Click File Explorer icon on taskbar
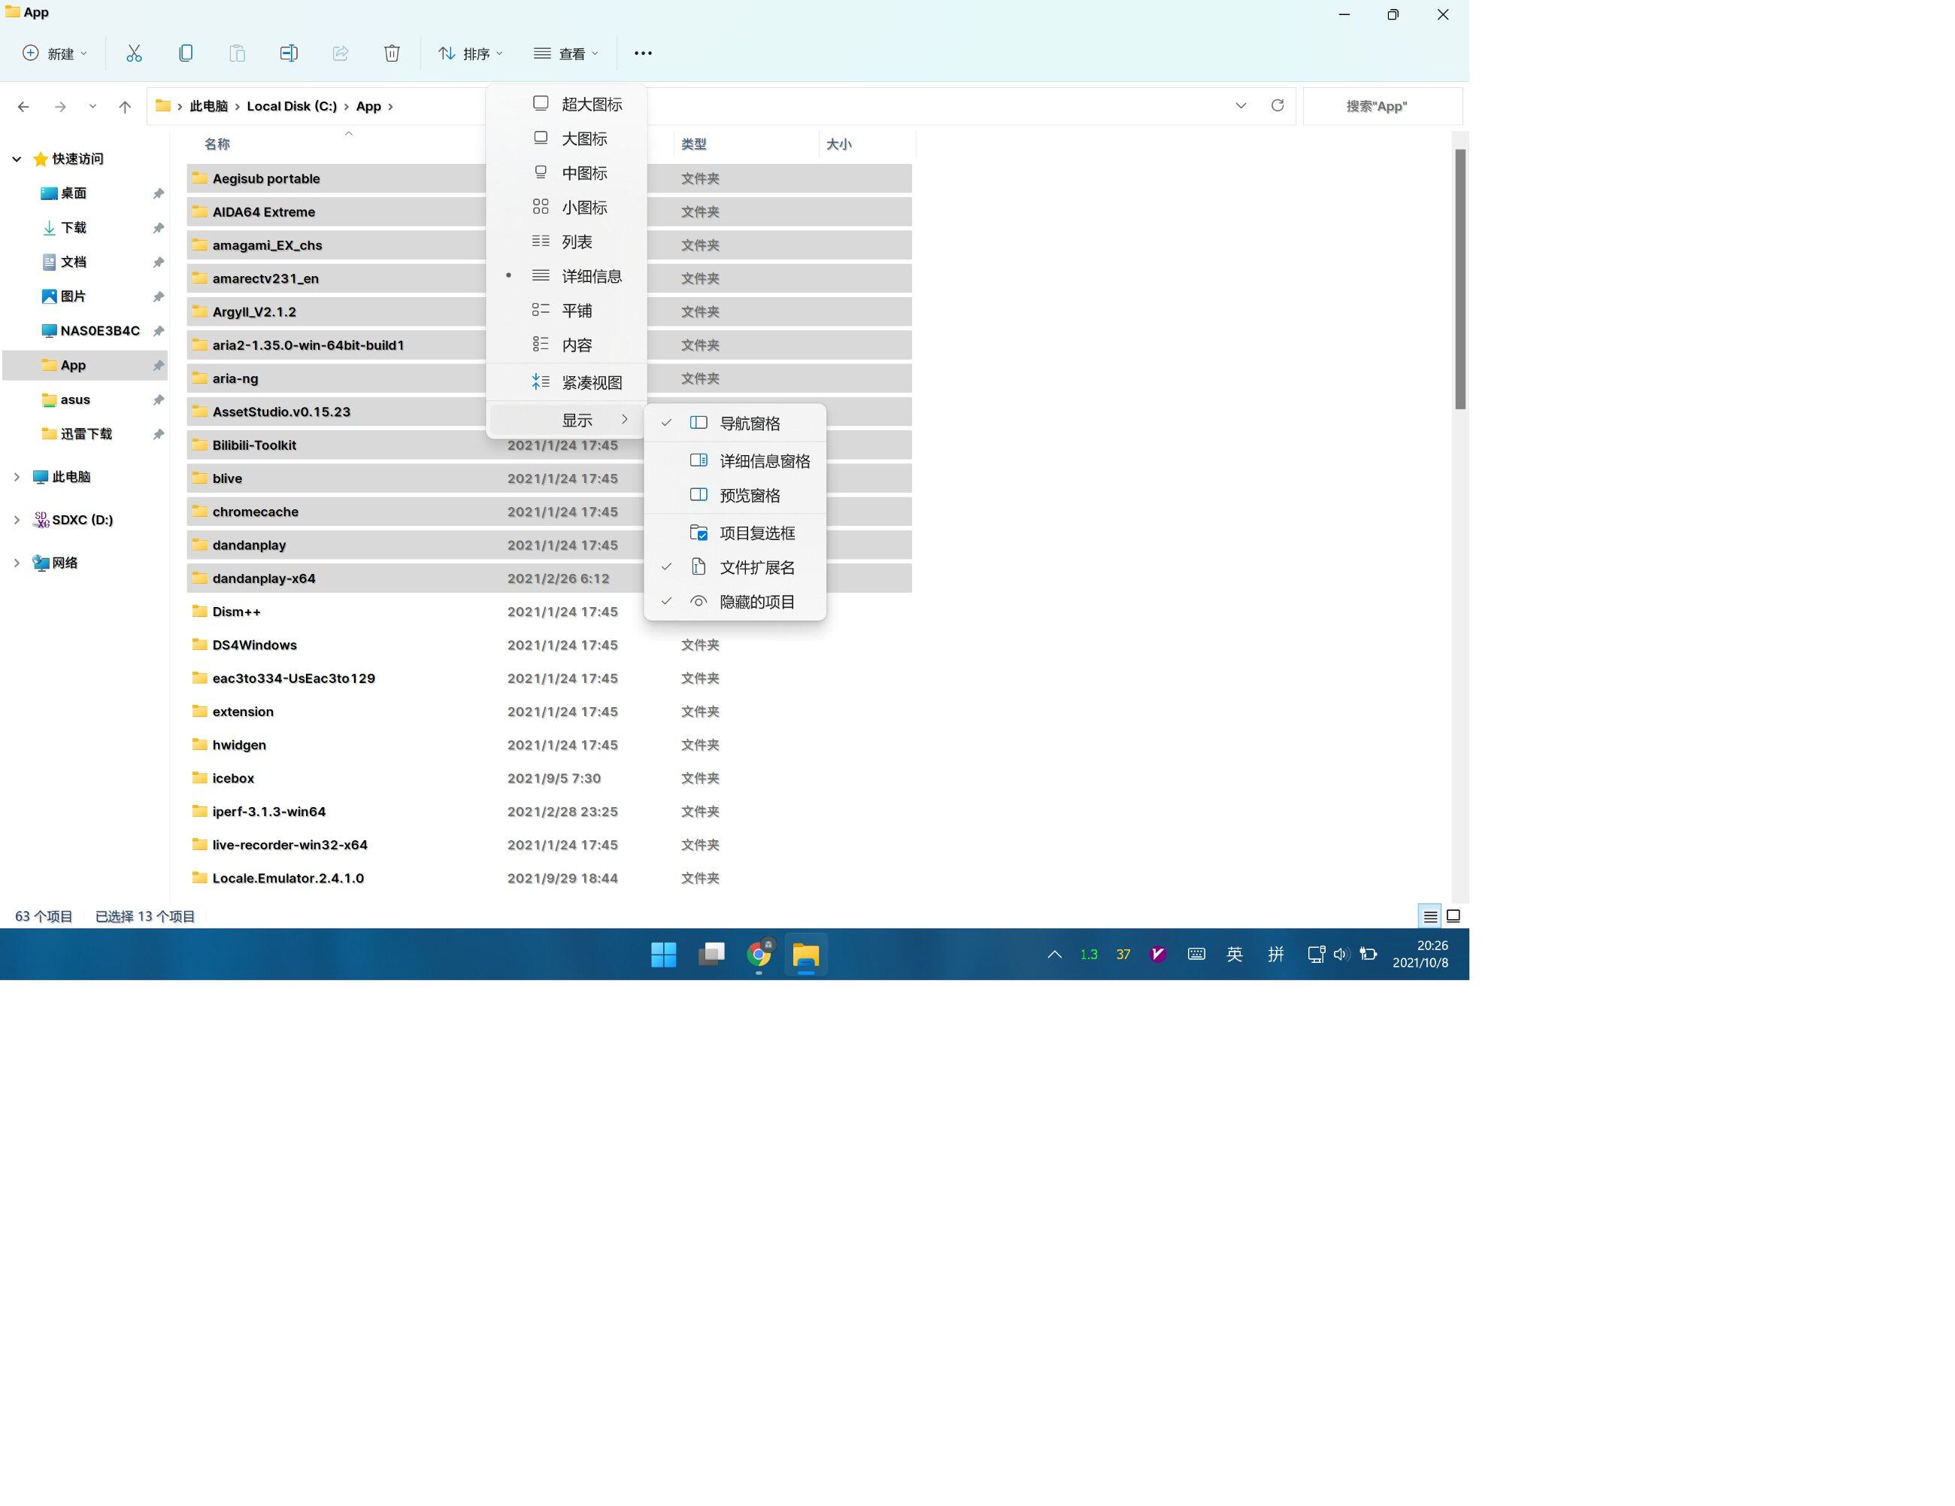The height and width of the screenshot is (1506, 1955). tap(807, 955)
